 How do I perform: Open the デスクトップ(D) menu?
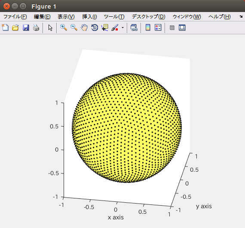149,17
